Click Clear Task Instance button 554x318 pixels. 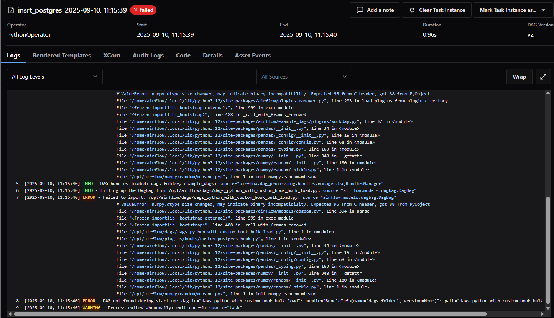coord(437,10)
